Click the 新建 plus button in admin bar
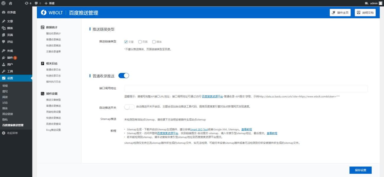Viewport: 384px width, 177px height. click(50, 3)
